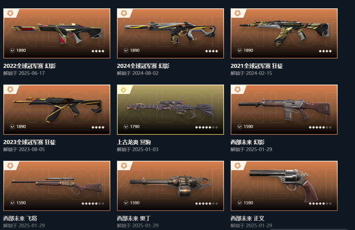Click the VP currency icon beside 1790 price

click(x=126, y=127)
